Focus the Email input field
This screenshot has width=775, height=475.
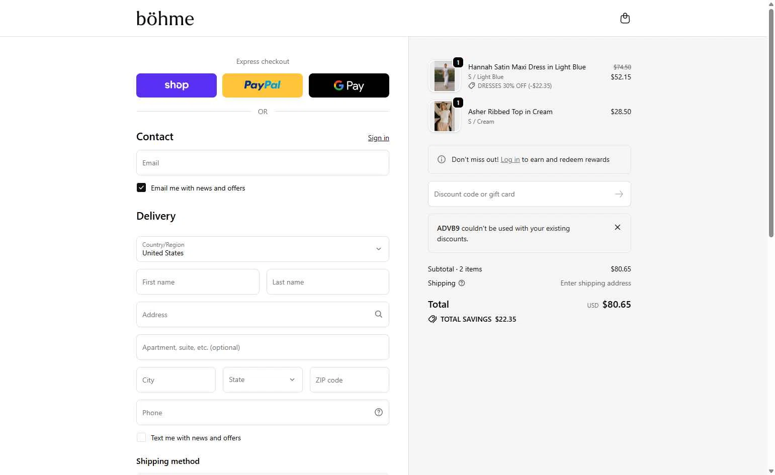tap(263, 163)
